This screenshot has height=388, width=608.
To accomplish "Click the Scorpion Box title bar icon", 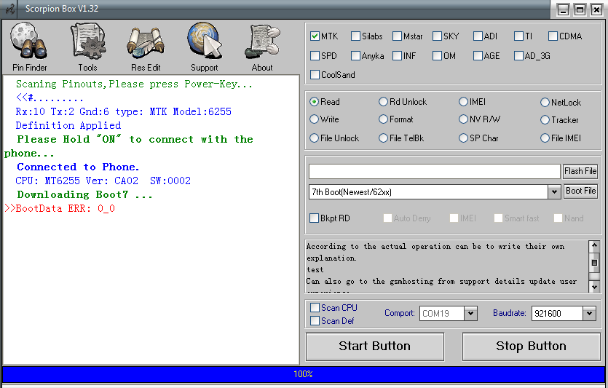I will coord(9,9).
